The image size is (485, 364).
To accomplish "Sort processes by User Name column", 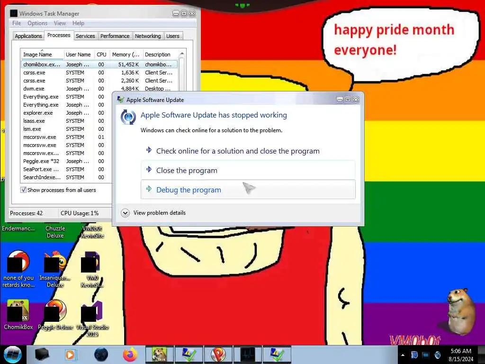I will (79, 55).
